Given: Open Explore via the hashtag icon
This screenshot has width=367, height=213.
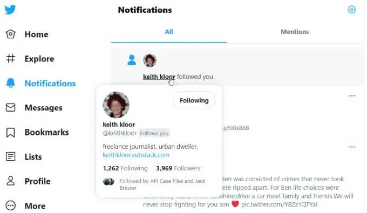Looking at the screenshot, I should (x=11, y=58).
